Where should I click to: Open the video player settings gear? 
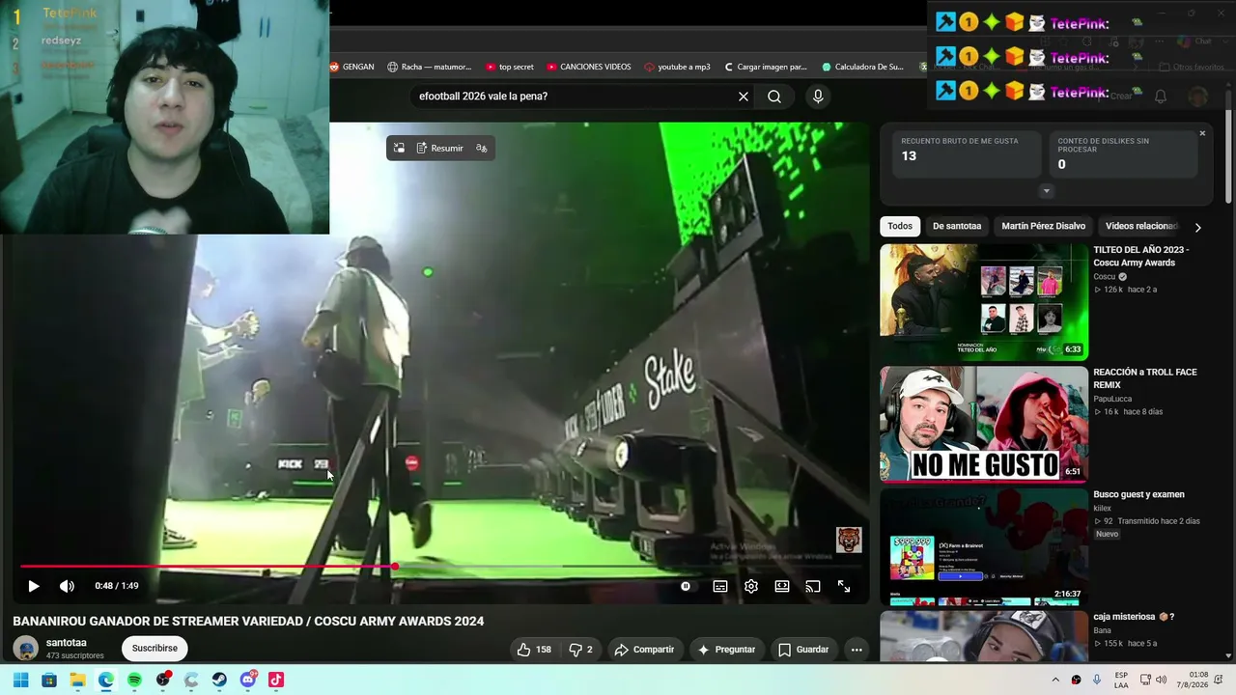pos(751,586)
